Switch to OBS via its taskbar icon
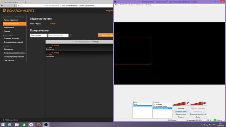This screenshot has width=226, height=127. (46, 125)
